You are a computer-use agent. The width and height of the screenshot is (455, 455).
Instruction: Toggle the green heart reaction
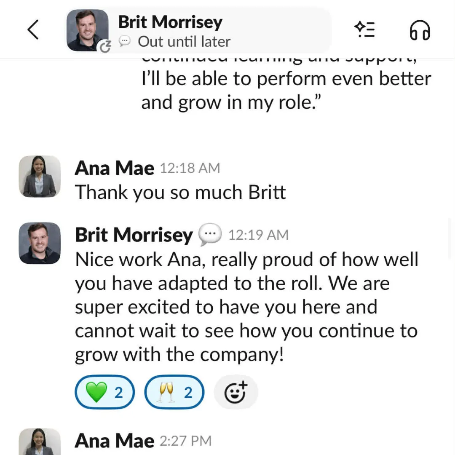tap(105, 392)
